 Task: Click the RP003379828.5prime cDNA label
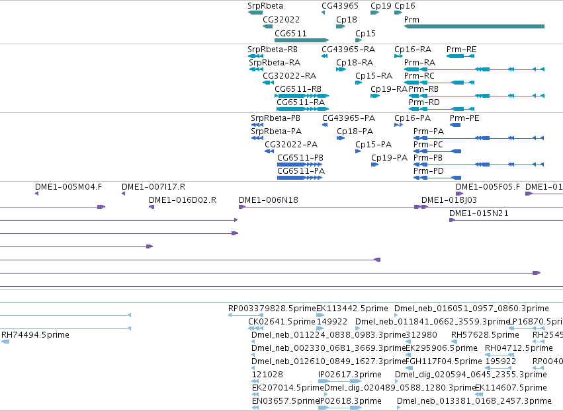point(272,309)
